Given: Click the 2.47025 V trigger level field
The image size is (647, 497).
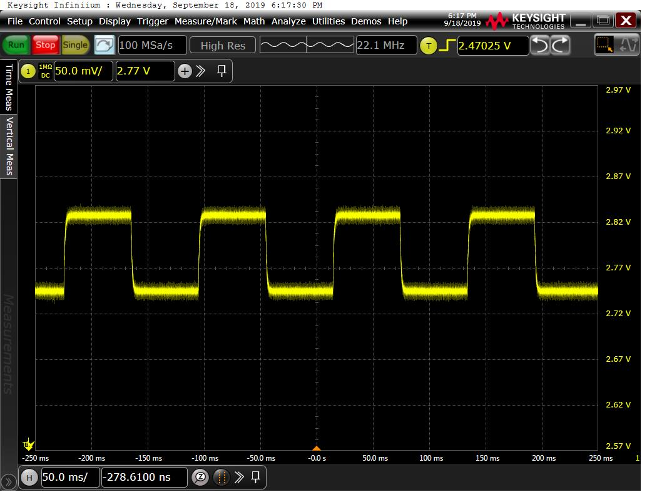Looking at the screenshot, I should point(492,46).
